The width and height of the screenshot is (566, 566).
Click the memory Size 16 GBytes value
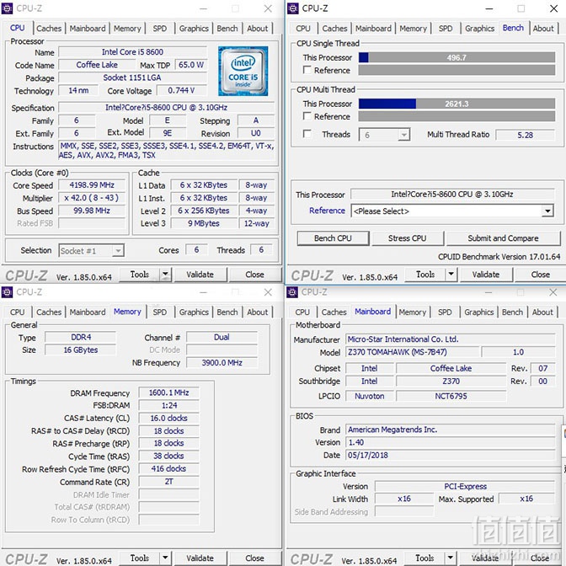coord(81,350)
